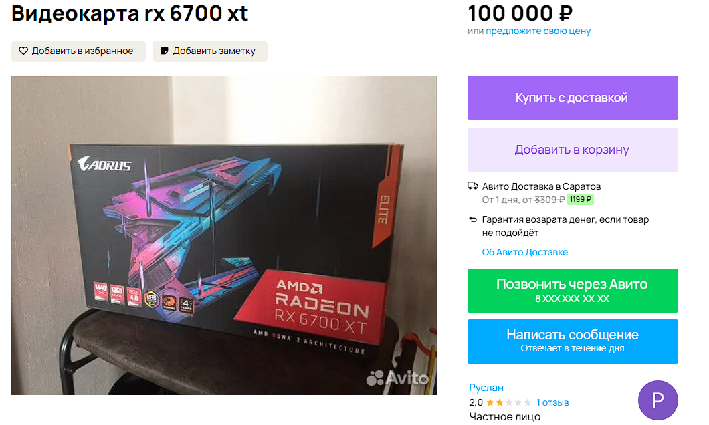Open Об Авито Доставке link
The image size is (709, 425).
tap(524, 252)
